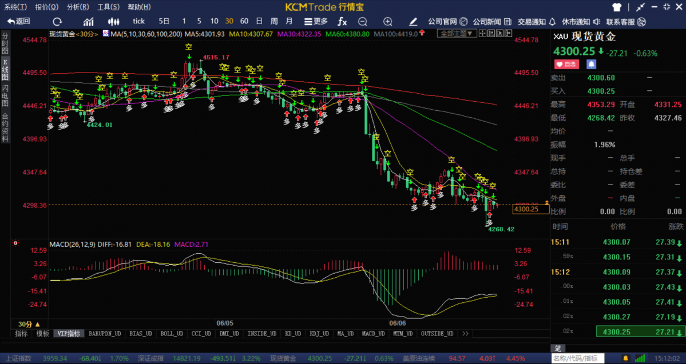
Task: Select the 周 weekly timeframe
Action: pyautogui.click(x=274, y=21)
